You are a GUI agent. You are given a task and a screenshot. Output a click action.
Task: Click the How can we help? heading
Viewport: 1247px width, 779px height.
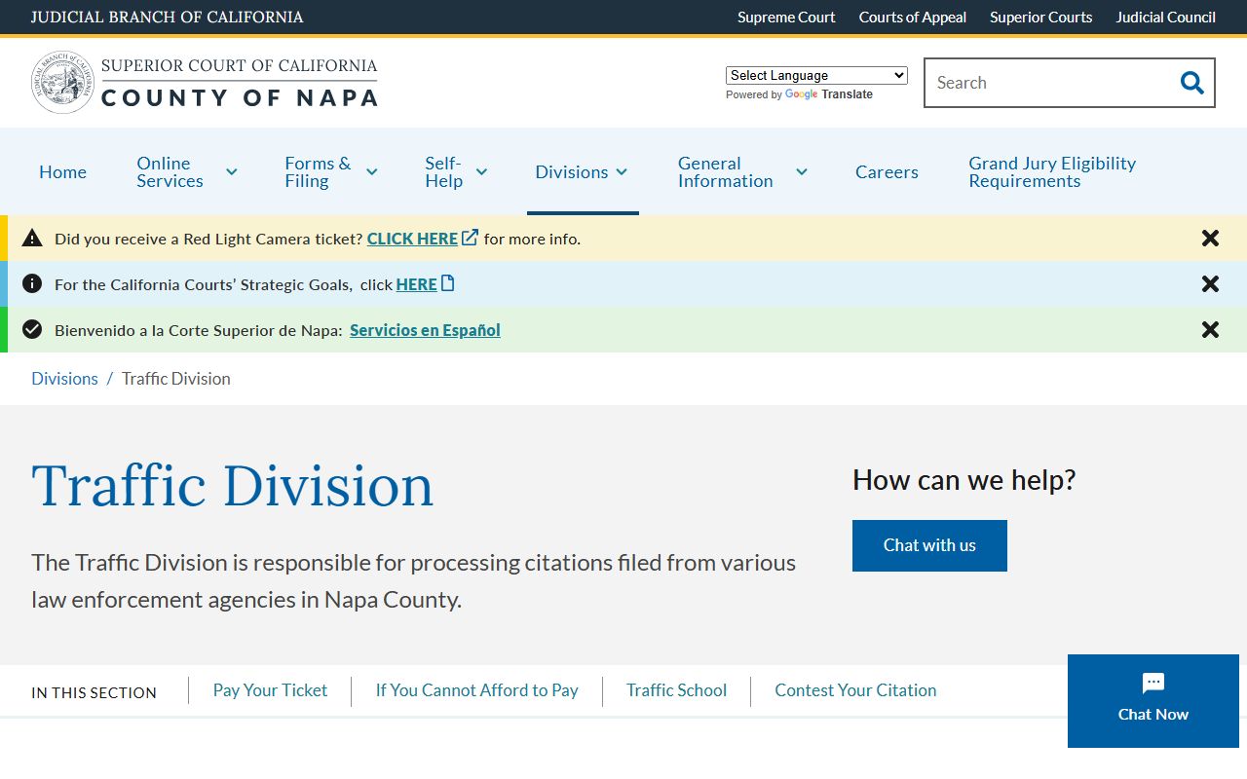964,480
